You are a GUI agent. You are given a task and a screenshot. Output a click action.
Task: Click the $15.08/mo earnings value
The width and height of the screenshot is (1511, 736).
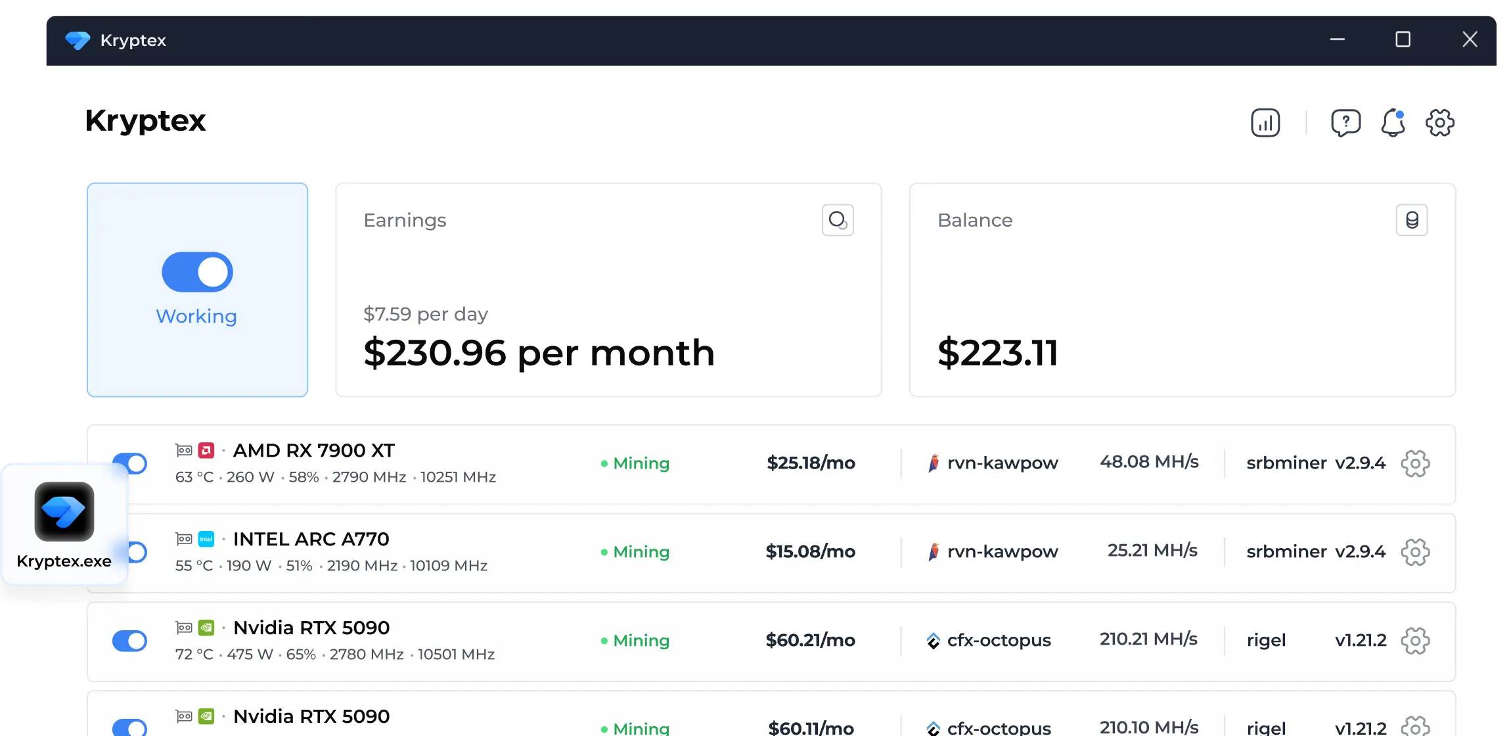pyautogui.click(x=811, y=552)
